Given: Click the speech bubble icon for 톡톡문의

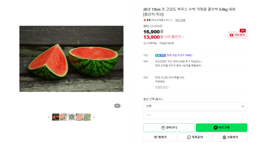Looking at the screenshot, I should [x=189, y=137].
